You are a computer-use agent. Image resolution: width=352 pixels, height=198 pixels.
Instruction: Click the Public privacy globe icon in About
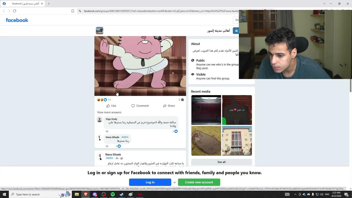[193, 61]
